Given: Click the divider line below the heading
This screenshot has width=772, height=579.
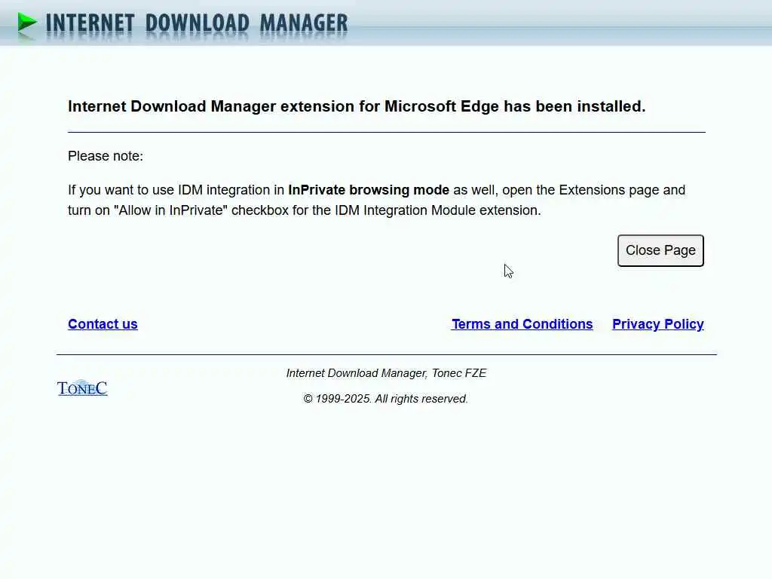Looking at the screenshot, I should tap(387, 132).
